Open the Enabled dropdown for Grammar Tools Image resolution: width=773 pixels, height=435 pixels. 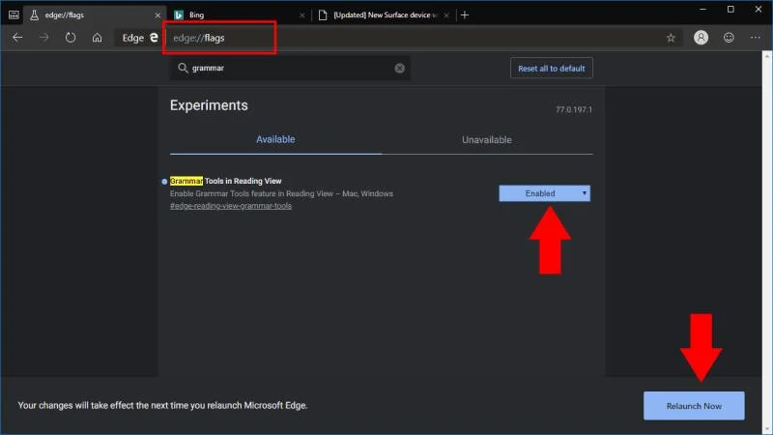click(x=544, y=193)
